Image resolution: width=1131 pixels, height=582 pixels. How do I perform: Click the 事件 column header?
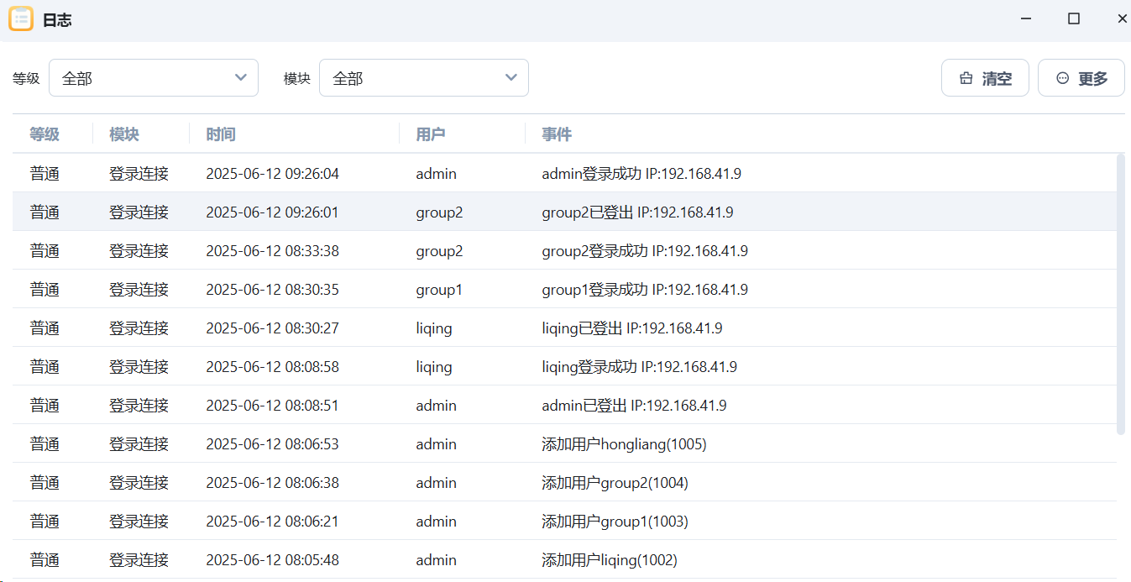557,134
